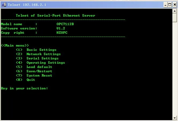
Task: Click the 'Software version:' label
Action: pos(19,28)
